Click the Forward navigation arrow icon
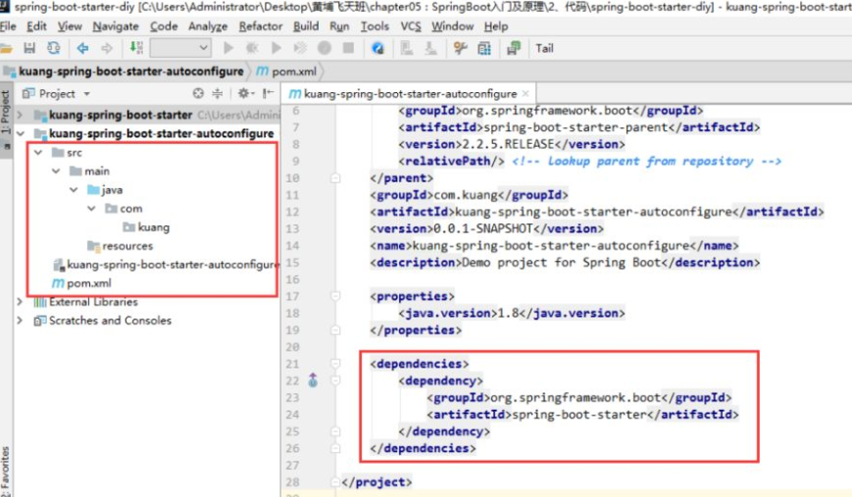Screen dimensions: 852x497 click(106, 48)
